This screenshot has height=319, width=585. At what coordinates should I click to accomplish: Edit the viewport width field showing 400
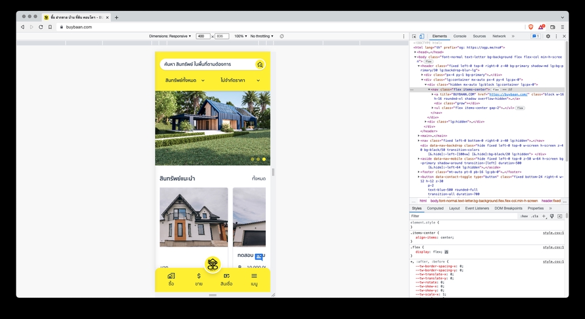coord(202,36)
